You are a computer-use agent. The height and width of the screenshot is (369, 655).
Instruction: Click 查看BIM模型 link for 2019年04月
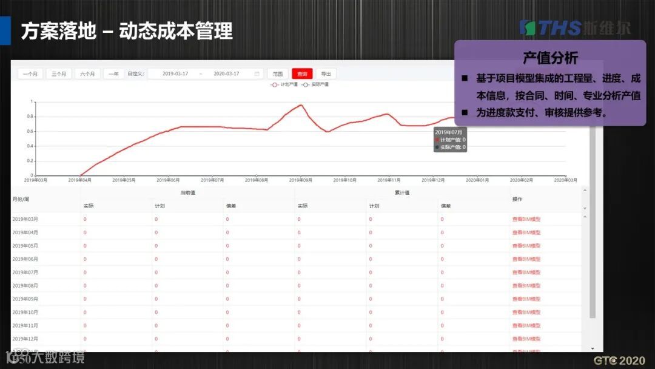(526, 232)
